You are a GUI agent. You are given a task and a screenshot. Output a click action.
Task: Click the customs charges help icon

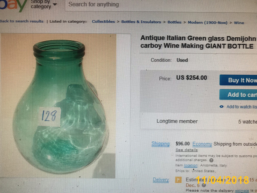[x=211, y=160]
